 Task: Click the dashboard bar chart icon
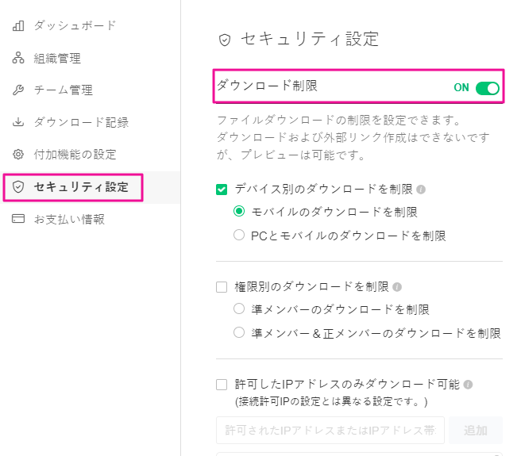(x=18, y=25)
